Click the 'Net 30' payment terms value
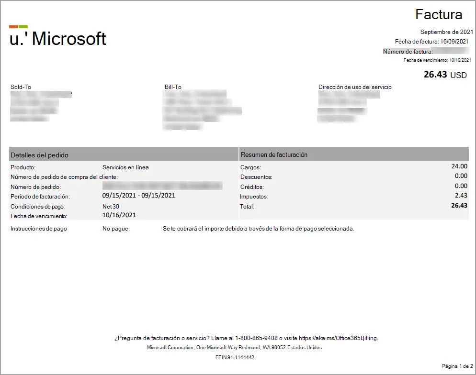The height and width of the screenshot is (375, 476). click(x=111, y=207)
